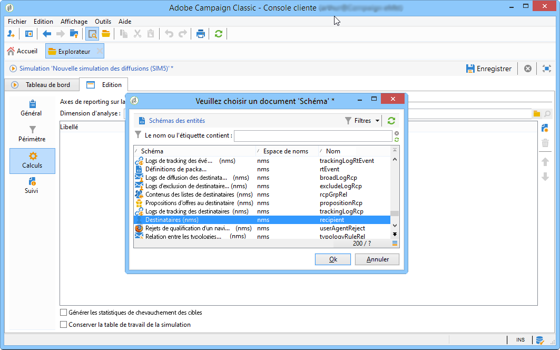The image size is (560, 350).
Task: Click the redo arrow icon
Action: coord(182,34)
